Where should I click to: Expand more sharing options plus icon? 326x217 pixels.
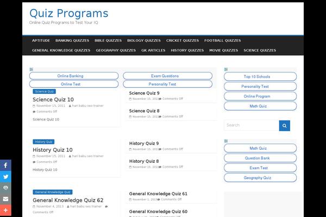(5, 210)
